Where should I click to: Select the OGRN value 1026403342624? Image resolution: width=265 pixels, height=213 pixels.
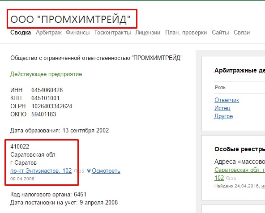tap(52, 106)
